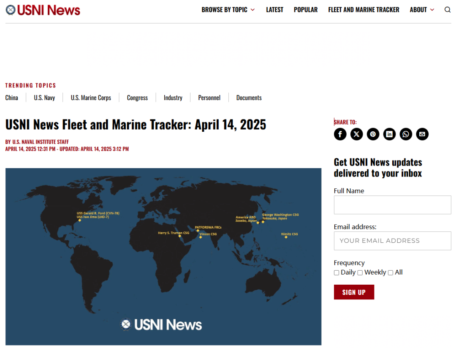Viewport: 456px width, 348px height.
Task: Click the Get USNI News updates heading
Action: (x=378, y=168)
